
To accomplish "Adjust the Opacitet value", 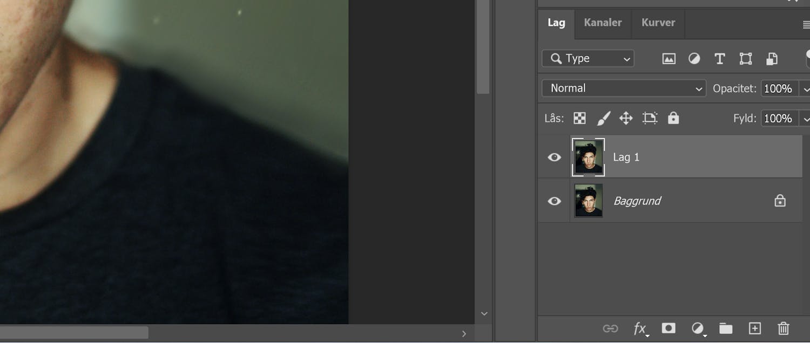I will pyautogui.click(x=778, y=88).
